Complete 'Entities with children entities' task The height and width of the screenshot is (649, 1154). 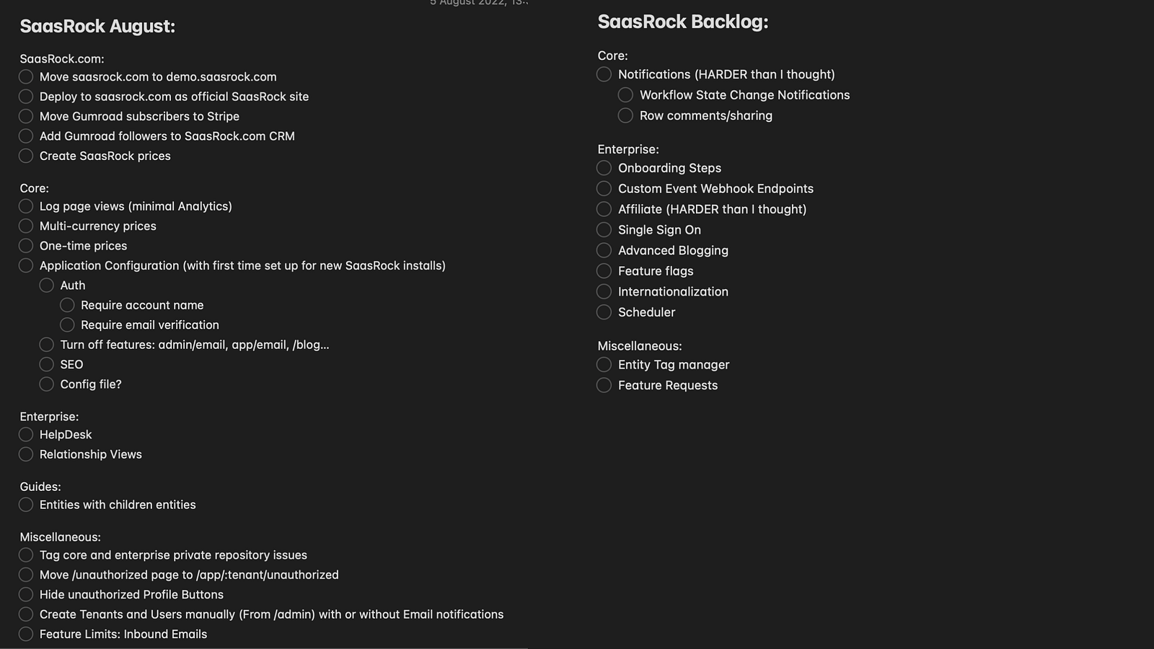point(26,505)
